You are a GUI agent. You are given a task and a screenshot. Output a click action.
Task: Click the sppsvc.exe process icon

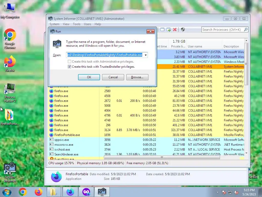pos(51,140)
